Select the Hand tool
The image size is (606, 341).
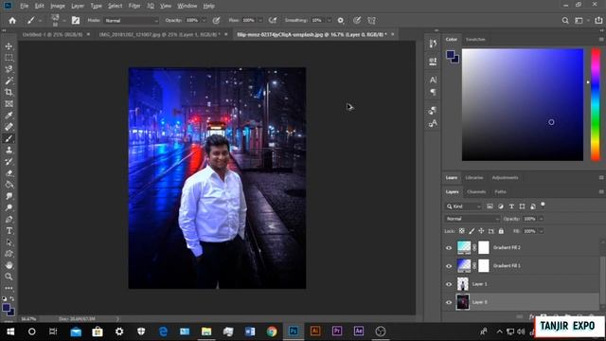[9, 265]
